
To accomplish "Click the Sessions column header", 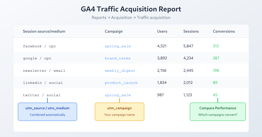I will point(191,31).
